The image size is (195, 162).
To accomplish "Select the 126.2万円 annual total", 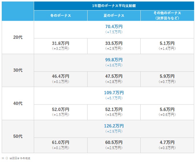I will click(x=114, y=126).
